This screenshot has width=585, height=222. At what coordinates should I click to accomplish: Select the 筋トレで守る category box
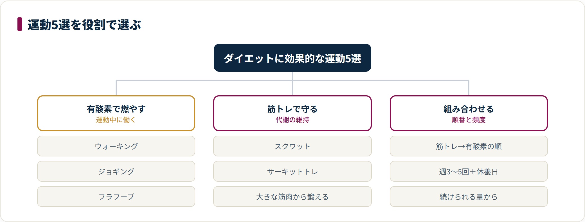[292, 113]
